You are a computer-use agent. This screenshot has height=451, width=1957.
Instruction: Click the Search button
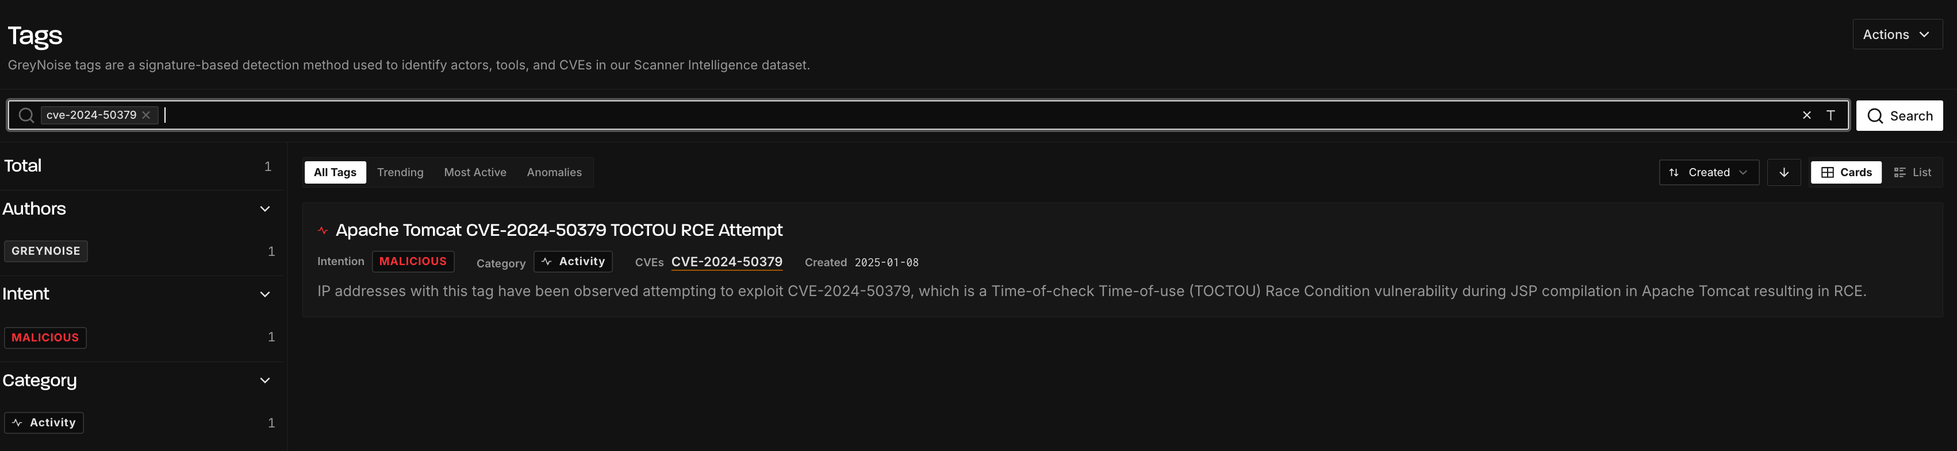1900,116
